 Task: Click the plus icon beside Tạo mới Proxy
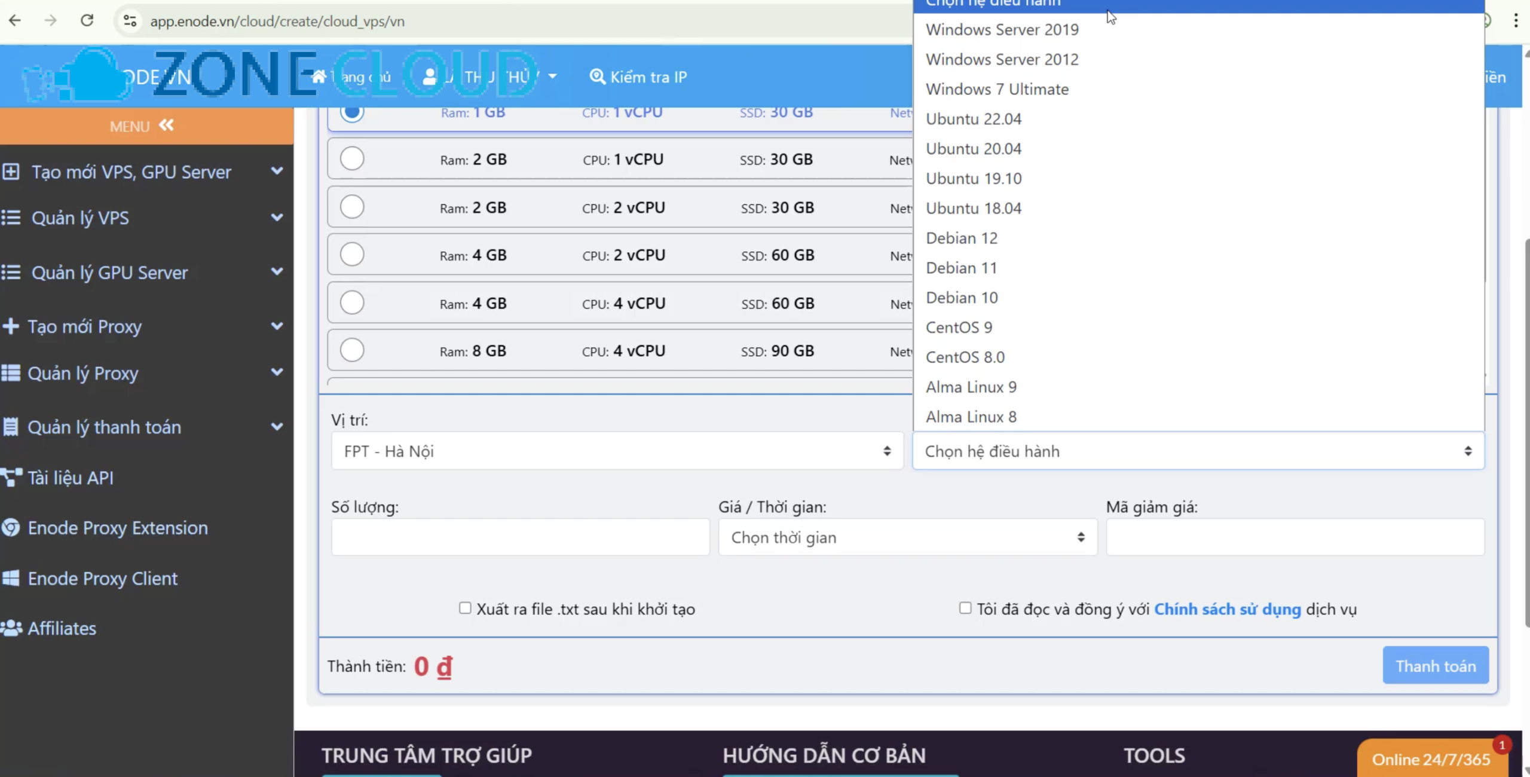[x=11, y=326]
